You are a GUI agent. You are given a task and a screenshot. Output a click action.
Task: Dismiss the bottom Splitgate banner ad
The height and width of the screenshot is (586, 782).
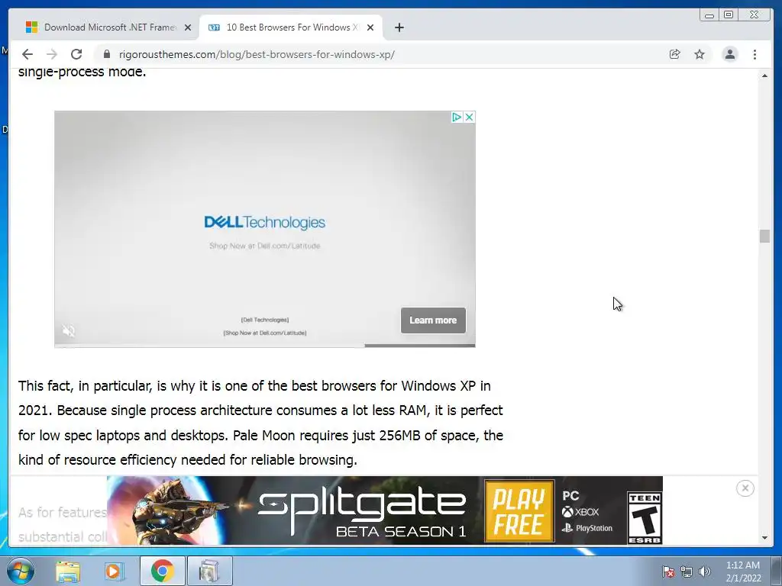click(745, 488)
